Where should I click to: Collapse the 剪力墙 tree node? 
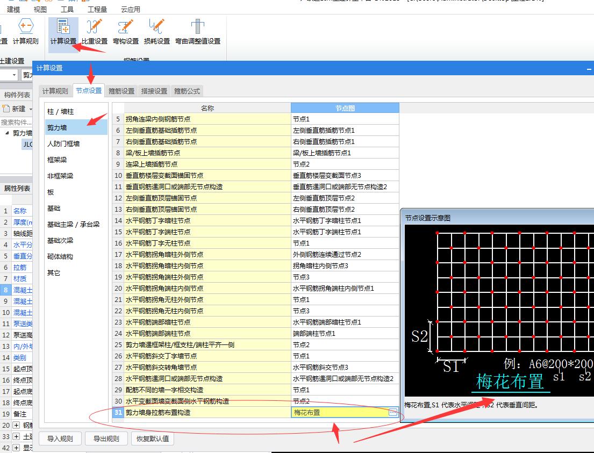[x=7, y=133]
